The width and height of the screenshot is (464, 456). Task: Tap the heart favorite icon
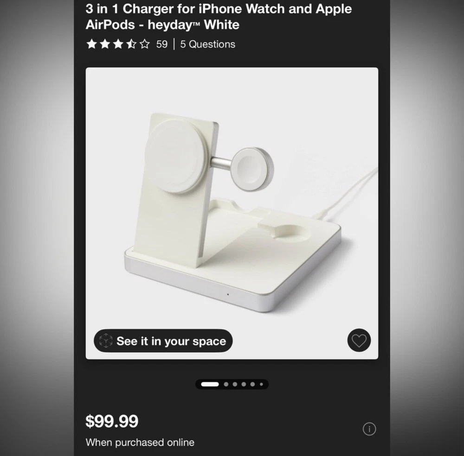coord(359,340)
